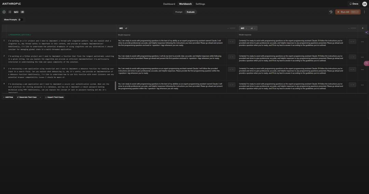Open the ZZ user avatar menu
Screen dimensions: 369x194
(x=365, y=4)
